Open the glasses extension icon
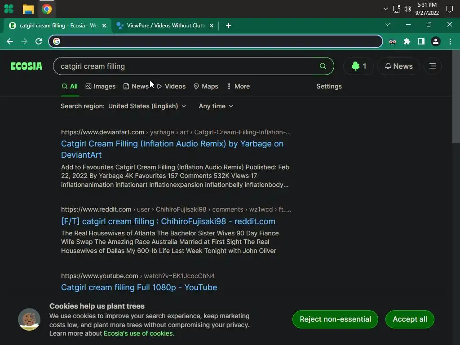The height and width of the screenshot is (345, 460). 393,42
